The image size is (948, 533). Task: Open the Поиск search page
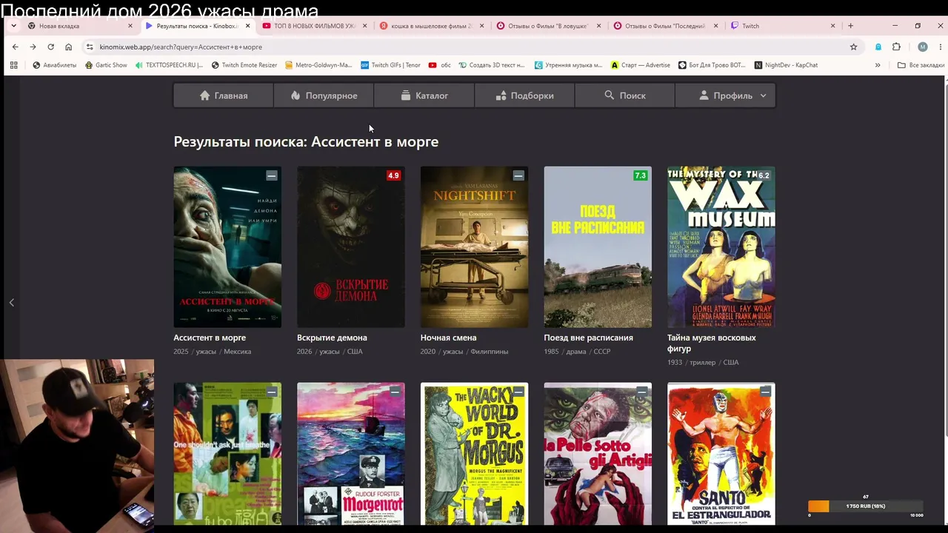tap(625, 95)
